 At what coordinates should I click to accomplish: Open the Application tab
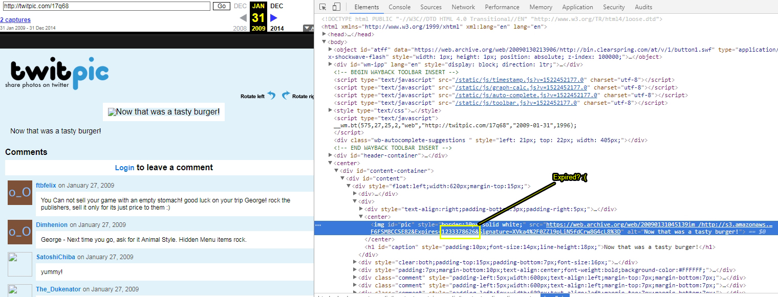coord(577,7)
